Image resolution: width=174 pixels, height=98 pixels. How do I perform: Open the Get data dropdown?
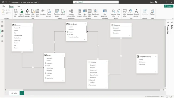16,13
